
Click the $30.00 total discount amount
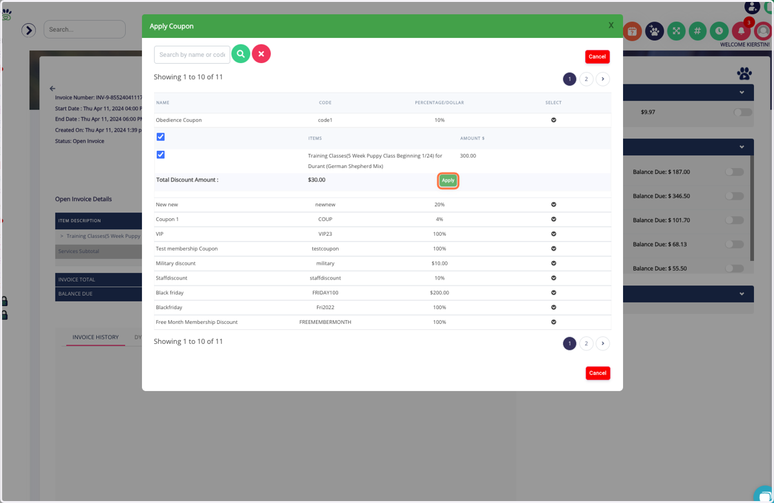(x=317, y=180)
